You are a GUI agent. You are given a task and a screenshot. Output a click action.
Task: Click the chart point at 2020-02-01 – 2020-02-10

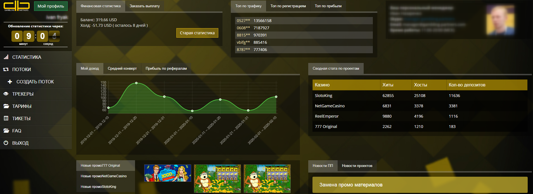click(x=276, y=97)
